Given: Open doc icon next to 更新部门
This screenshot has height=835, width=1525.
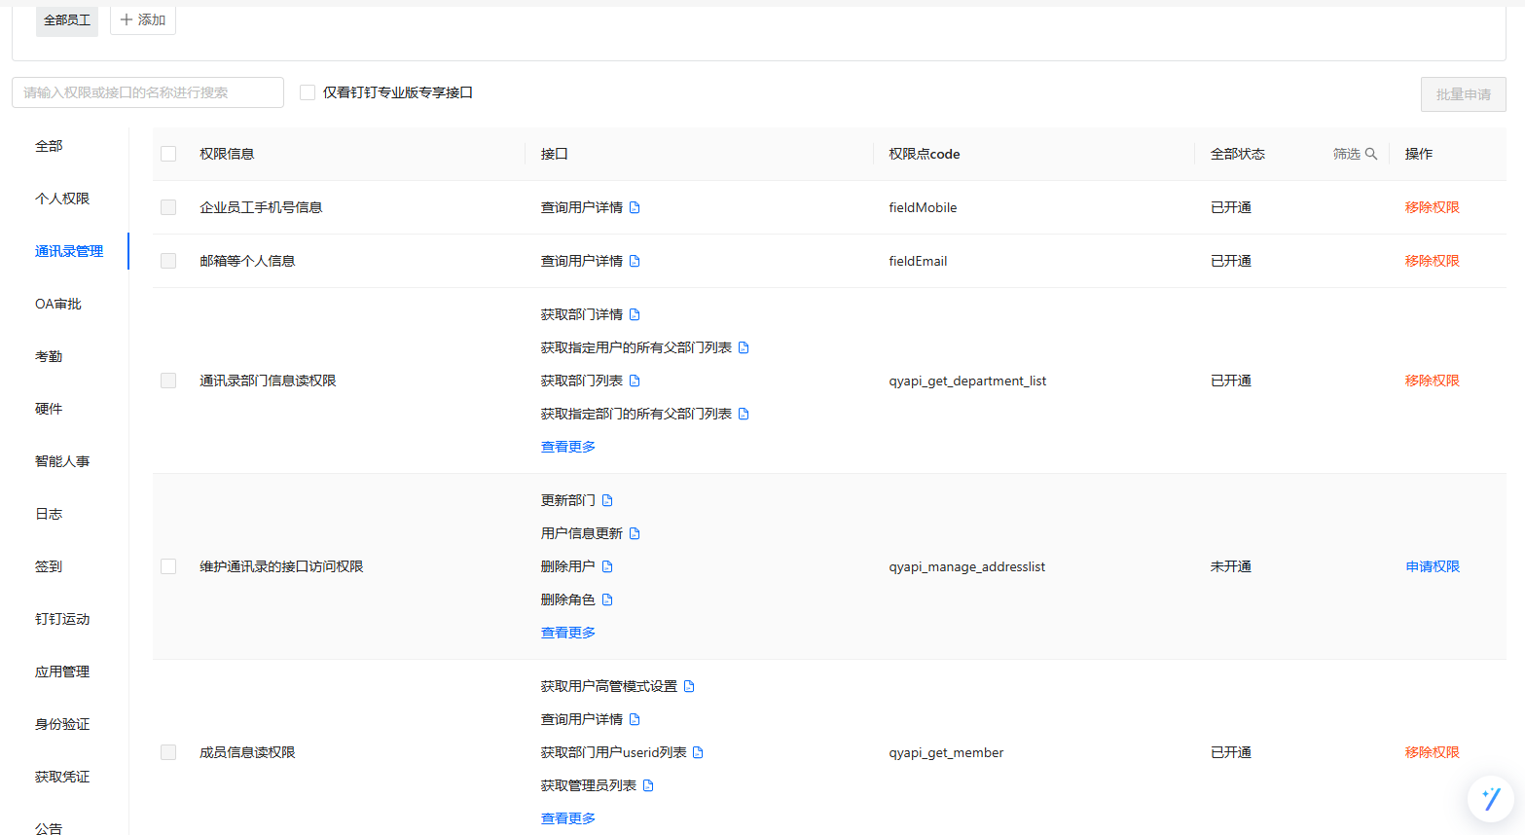Looking at the screenshot, I should pos(607,500).
